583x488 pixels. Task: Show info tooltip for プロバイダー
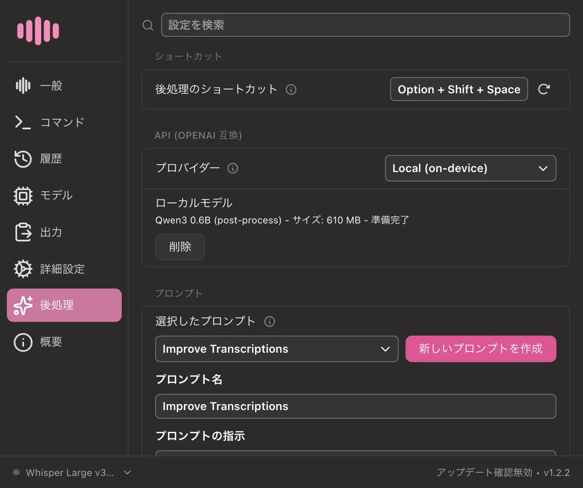click(x=233, y=168)
